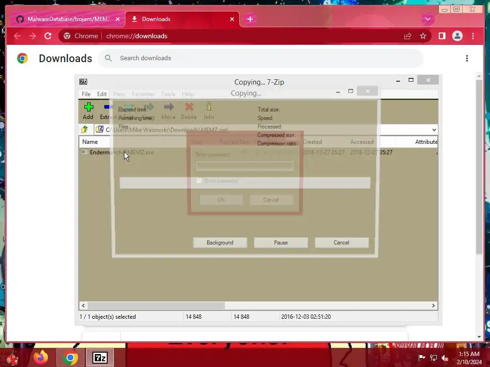Click the clock showing 1:15 AM

(469, 354)
